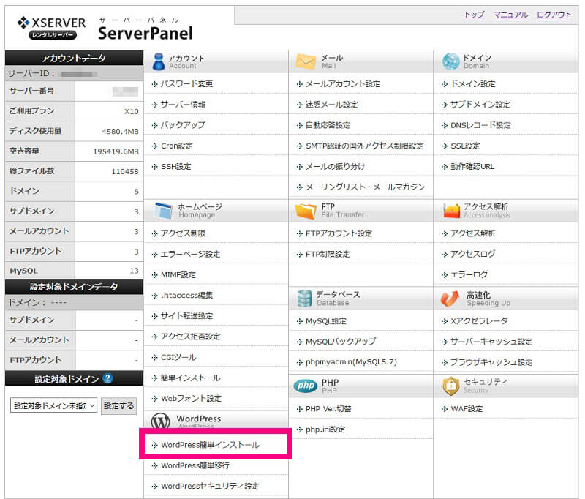This screenshot has height=499, width=585.
Task: Open メーリングリスト・メールマガジン
Action: pyautogui.click(x=365, y=187)
